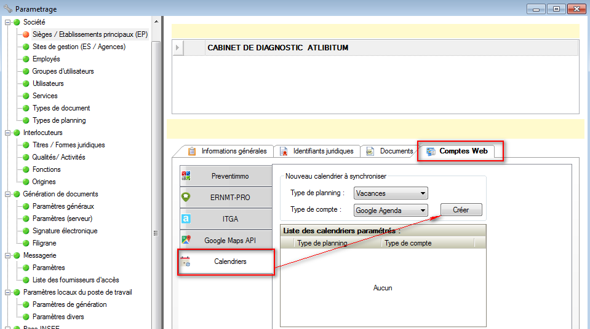This screenshot has width=590, height=329.
Task: Collapse the Interlocuteurs tree node
Action: [x=8, y=133]
